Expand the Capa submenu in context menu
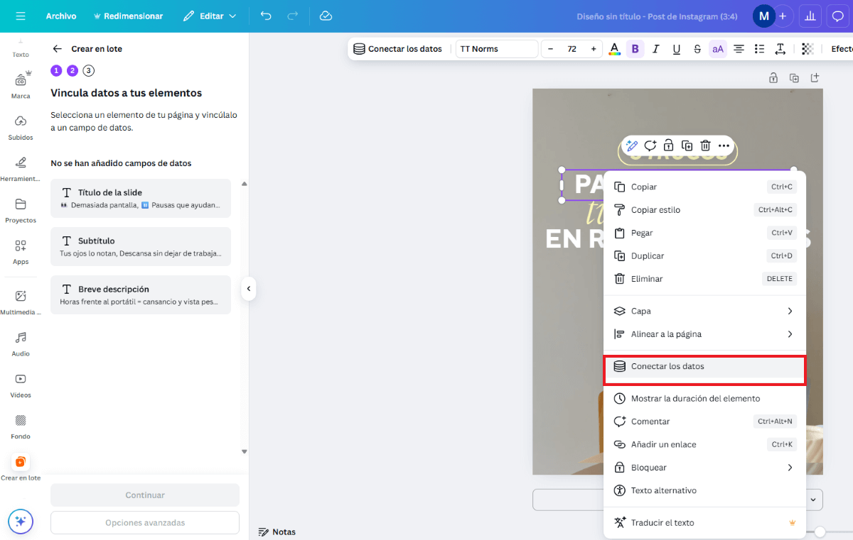Viewport: 853px width, 540px height. pos(704,311)
